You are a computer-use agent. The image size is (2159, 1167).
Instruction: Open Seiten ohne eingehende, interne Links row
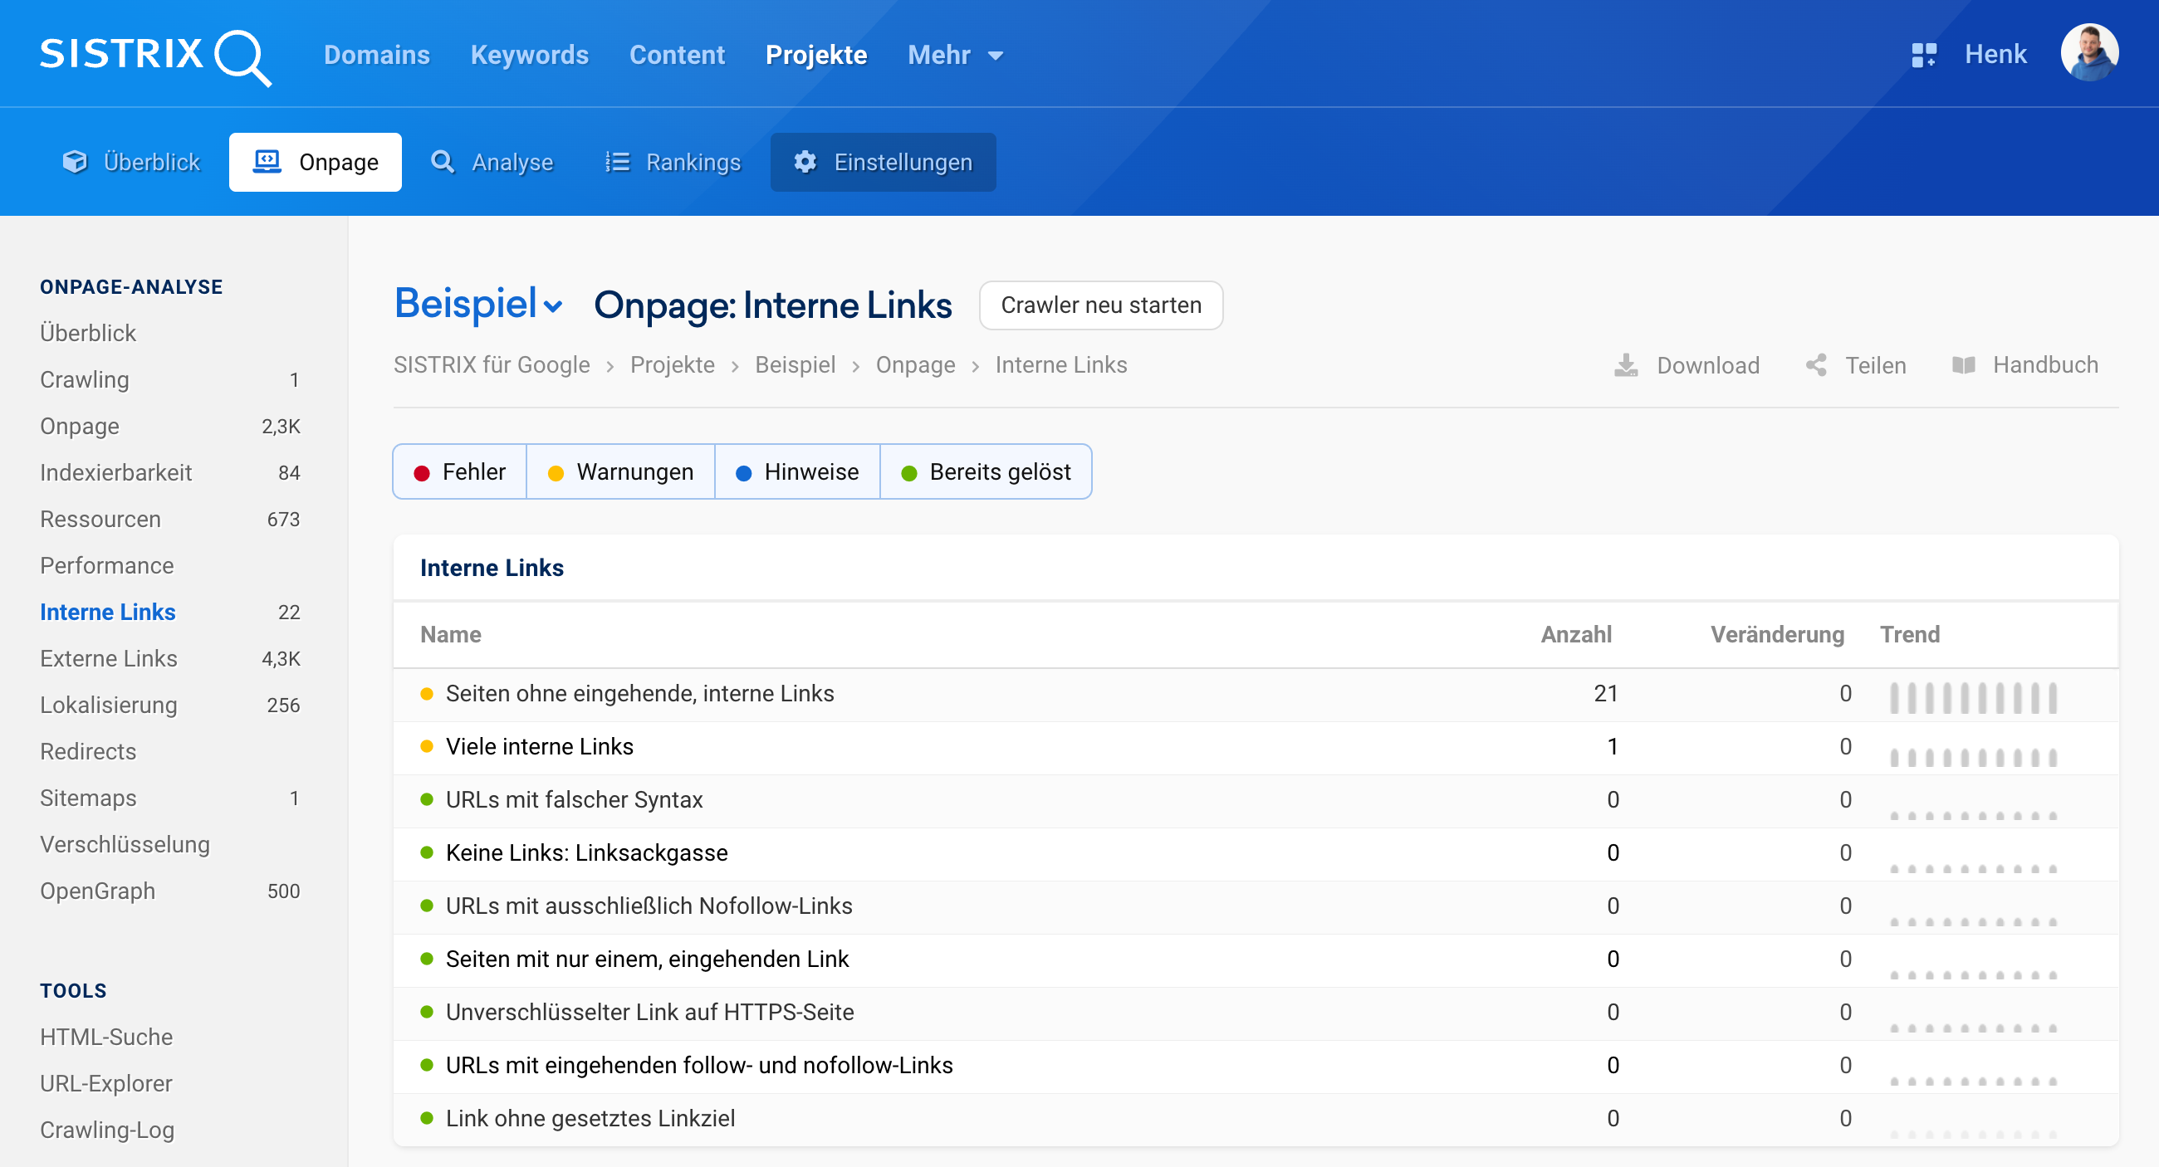point(639,694)
